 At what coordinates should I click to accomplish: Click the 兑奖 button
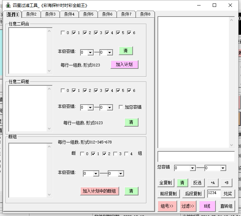228,194
